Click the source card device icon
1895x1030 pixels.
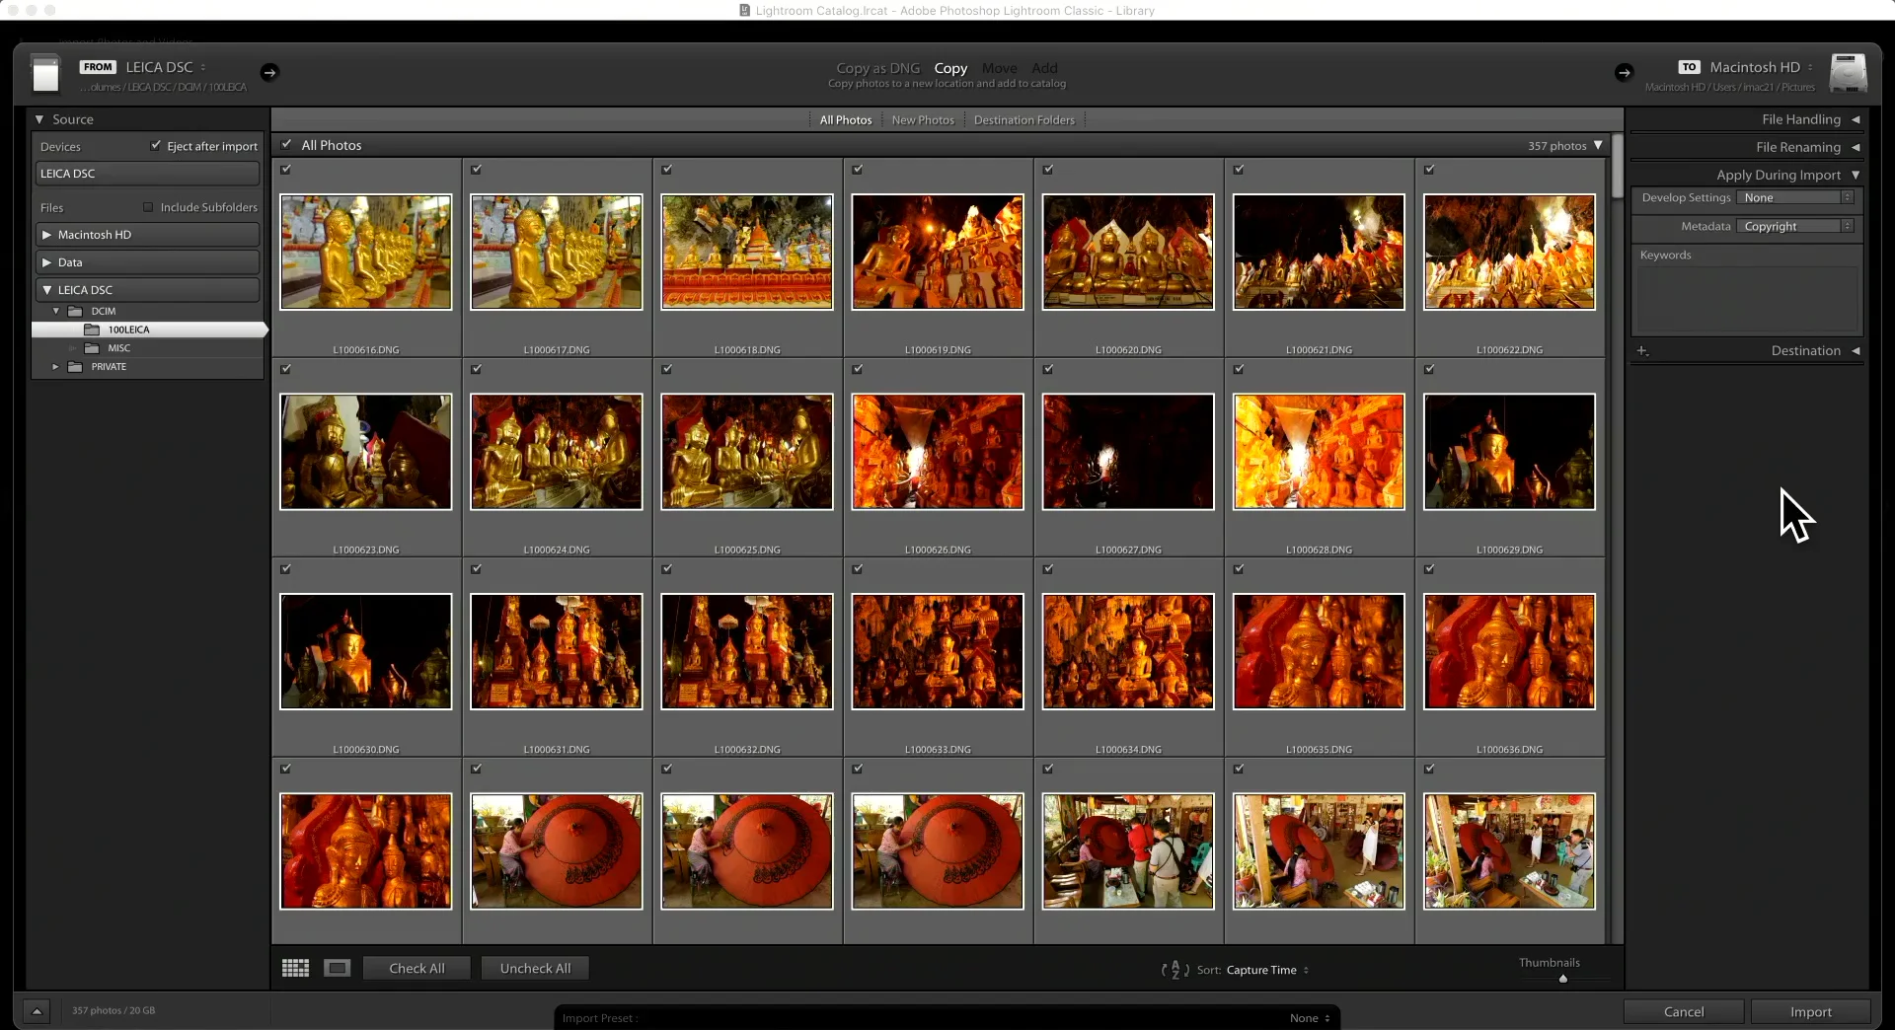[x=45, y=73]
